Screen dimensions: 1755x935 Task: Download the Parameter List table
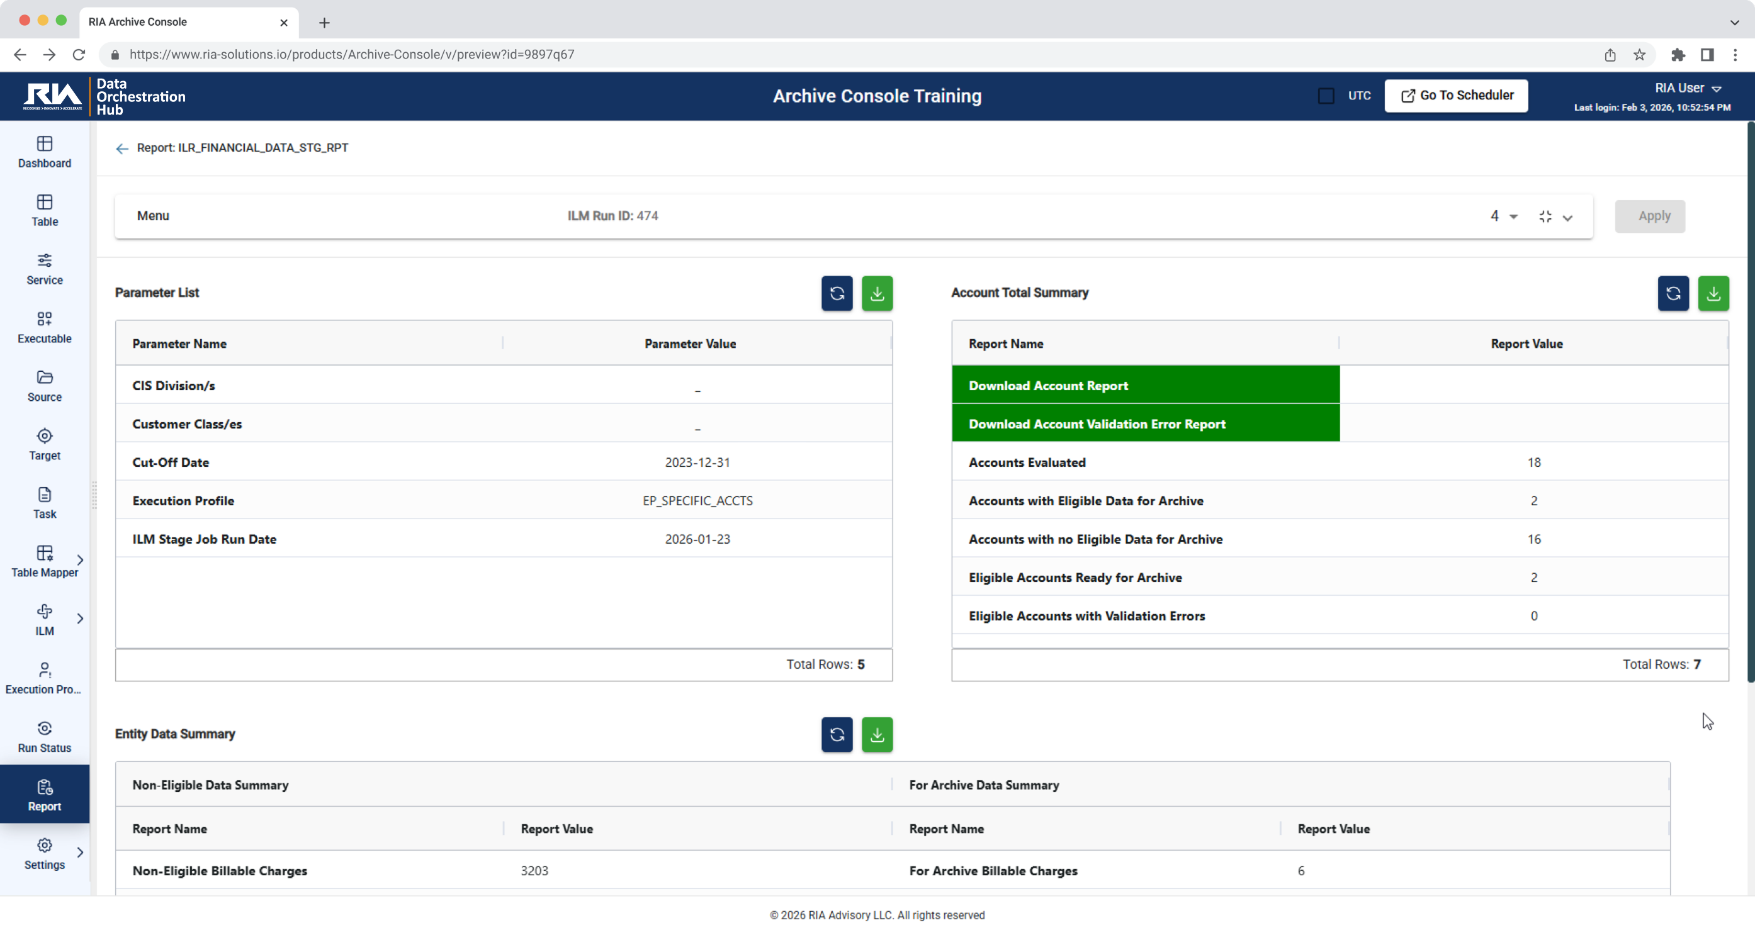click(877, 293)
